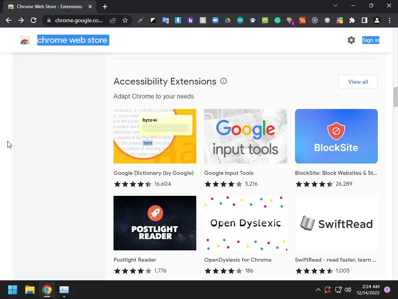Click the teal M extension icon

240,20
